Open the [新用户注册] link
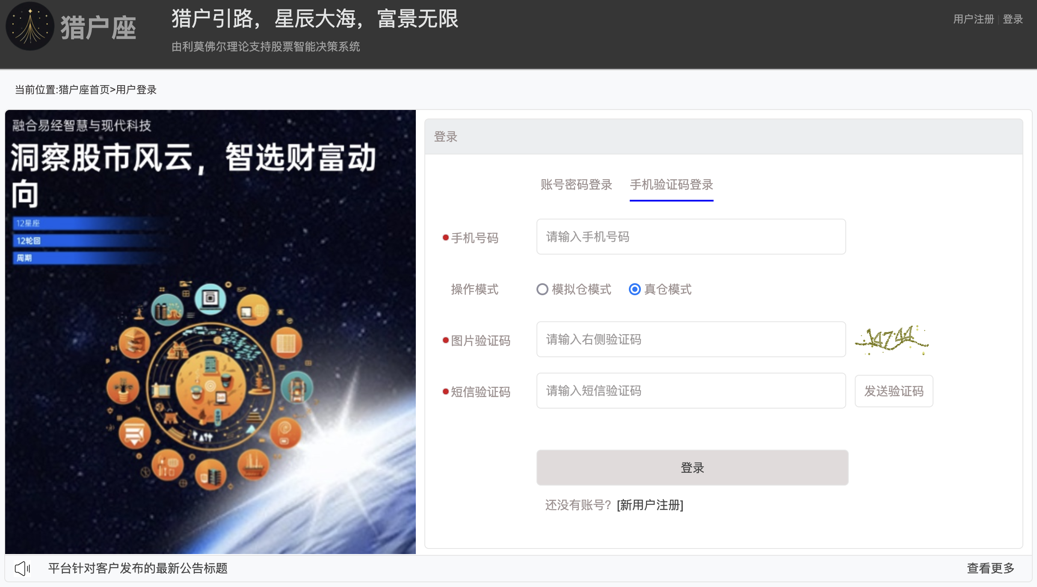 coord(650,505)
